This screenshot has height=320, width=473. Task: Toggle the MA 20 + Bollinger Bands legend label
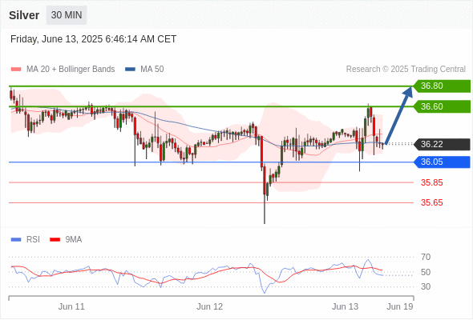click(71, 70)
